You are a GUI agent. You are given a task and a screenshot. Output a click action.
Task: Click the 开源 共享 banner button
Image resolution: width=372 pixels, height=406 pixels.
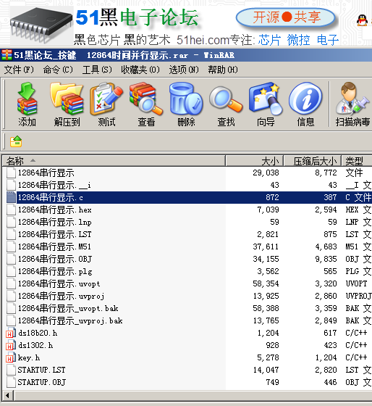286,17
